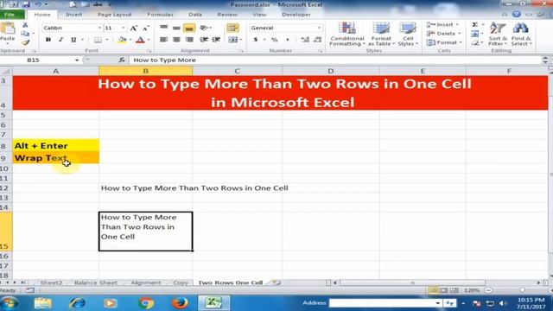Viewport: 553px width, 311px height.
Task: Select the Alignment sheet tab
Action: (146, 282)
